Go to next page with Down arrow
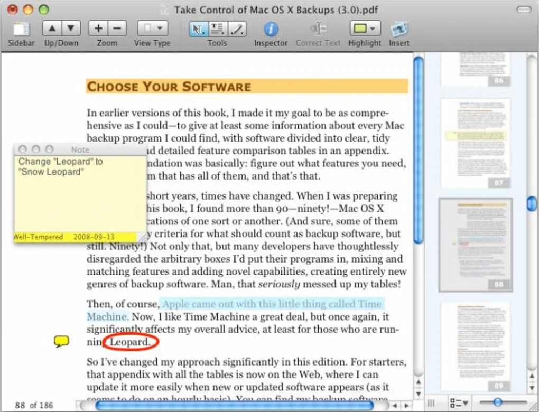Image resolution: width=539 pixels, height=412 pixels. [x=71, y=28]
